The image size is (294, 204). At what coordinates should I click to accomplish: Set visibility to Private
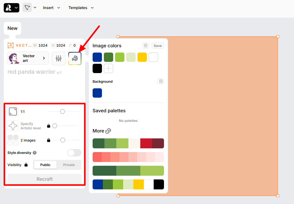pyautogui.click(x=69, y=165)
